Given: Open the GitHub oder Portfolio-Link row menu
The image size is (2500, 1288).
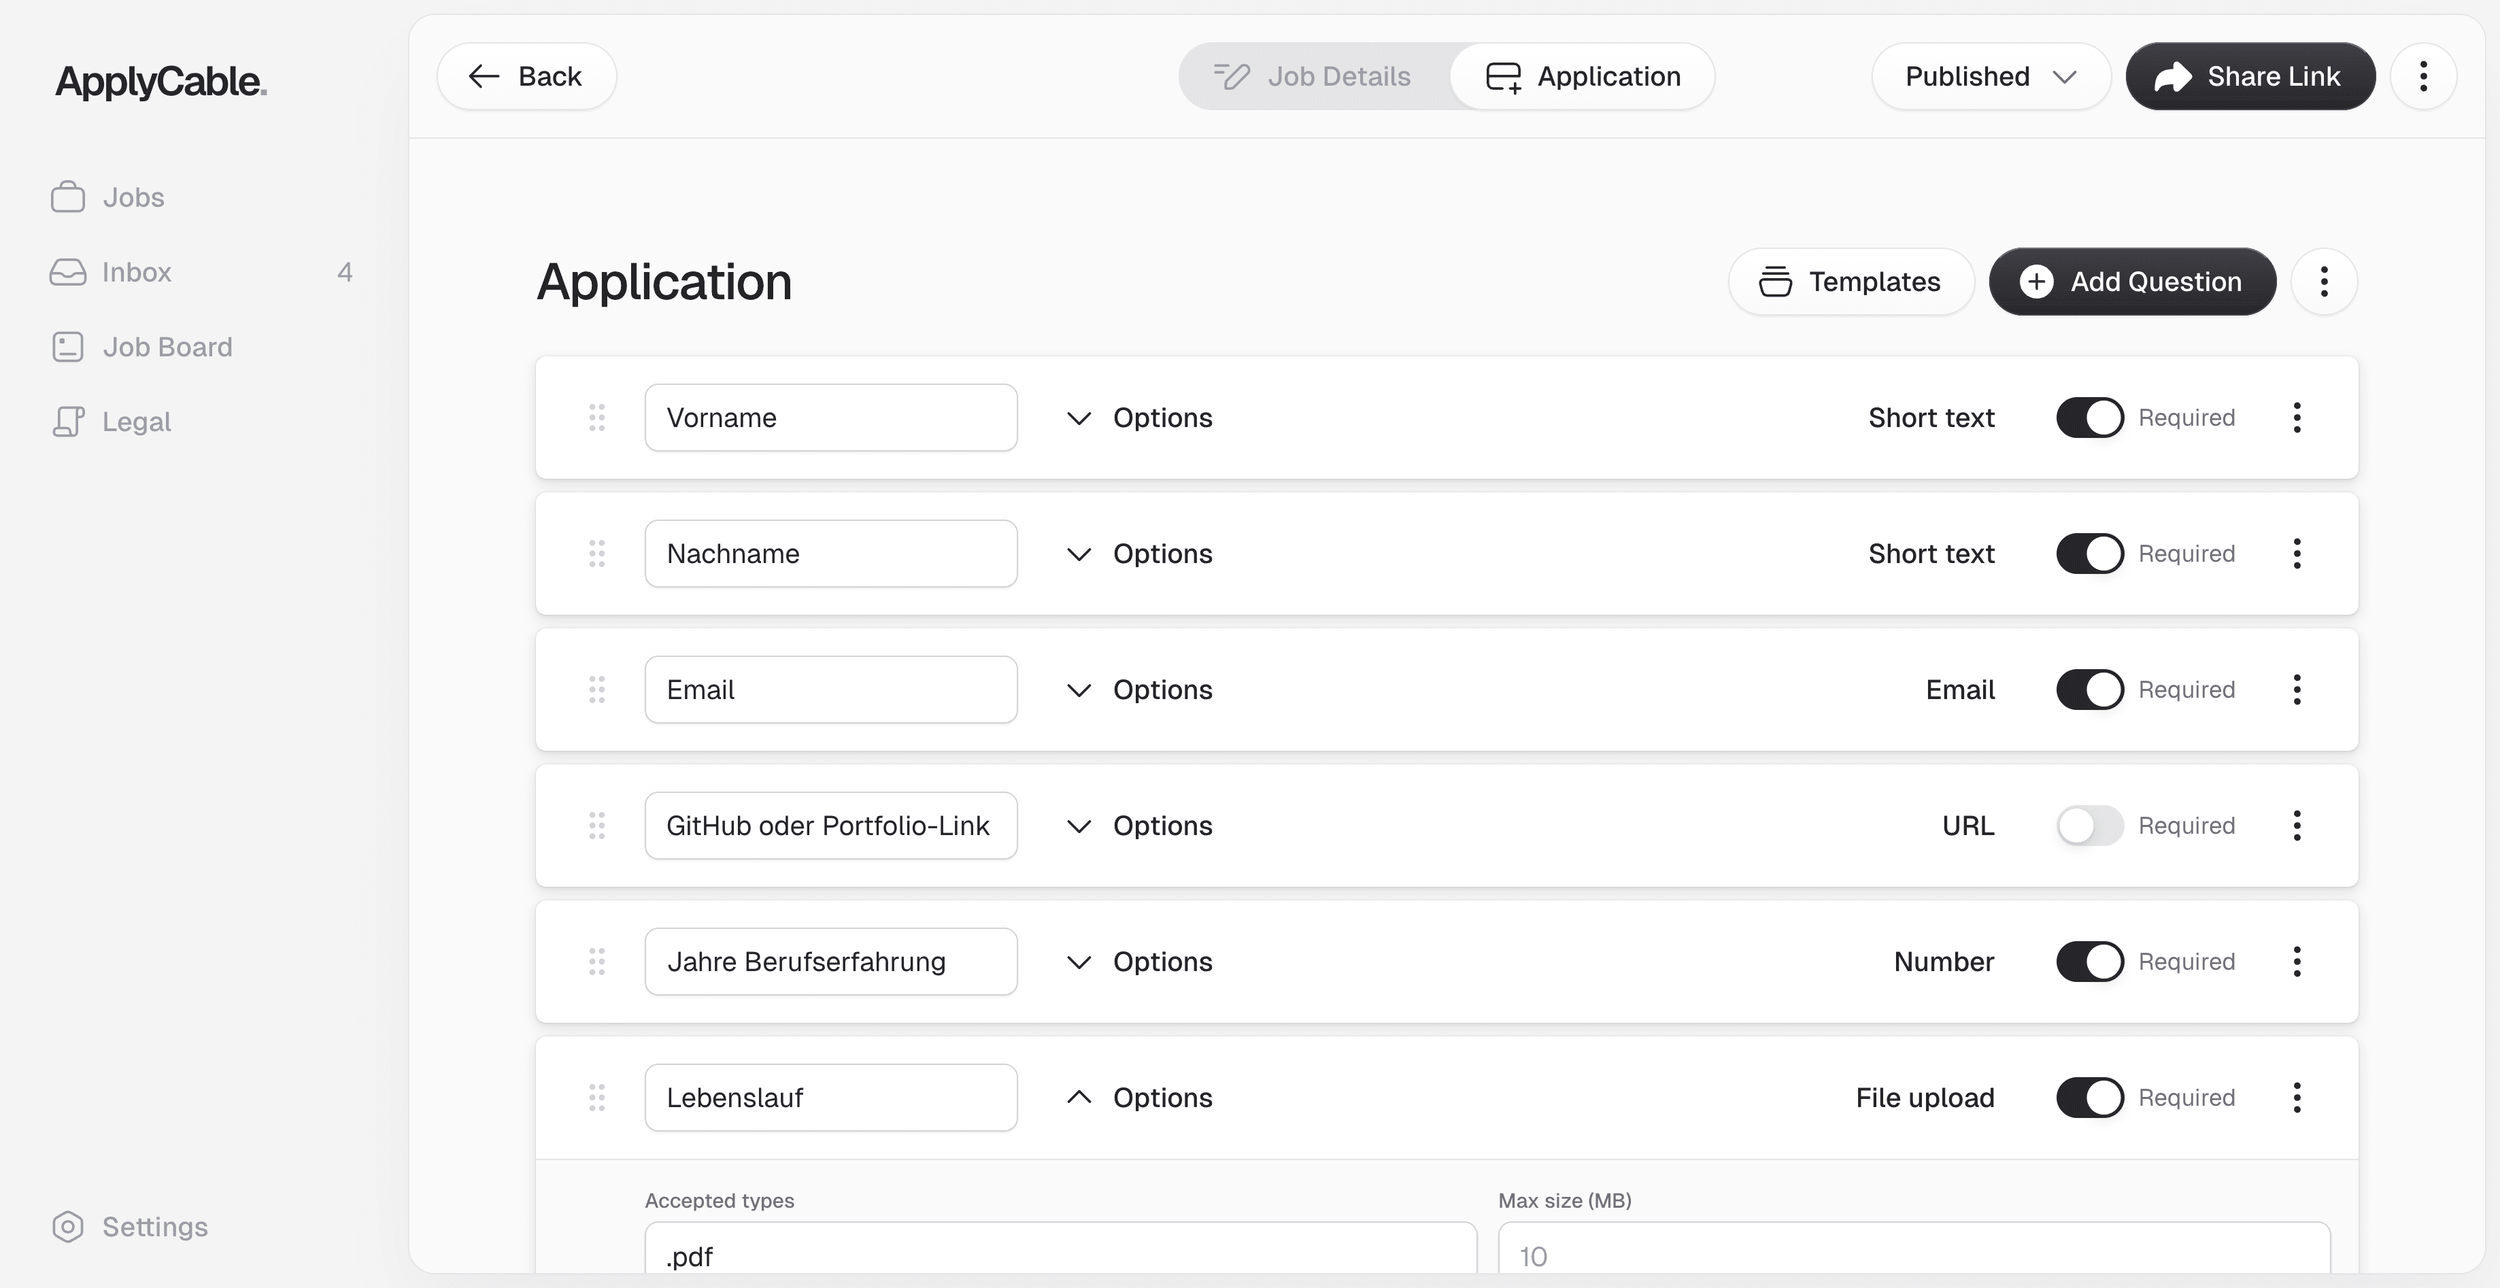Looking at the screenshot, I should click(2296, 825).
